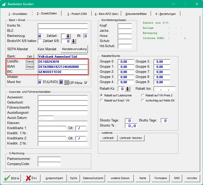203x185 pixels.
Task: Open the Karte button
Action: 143,178
